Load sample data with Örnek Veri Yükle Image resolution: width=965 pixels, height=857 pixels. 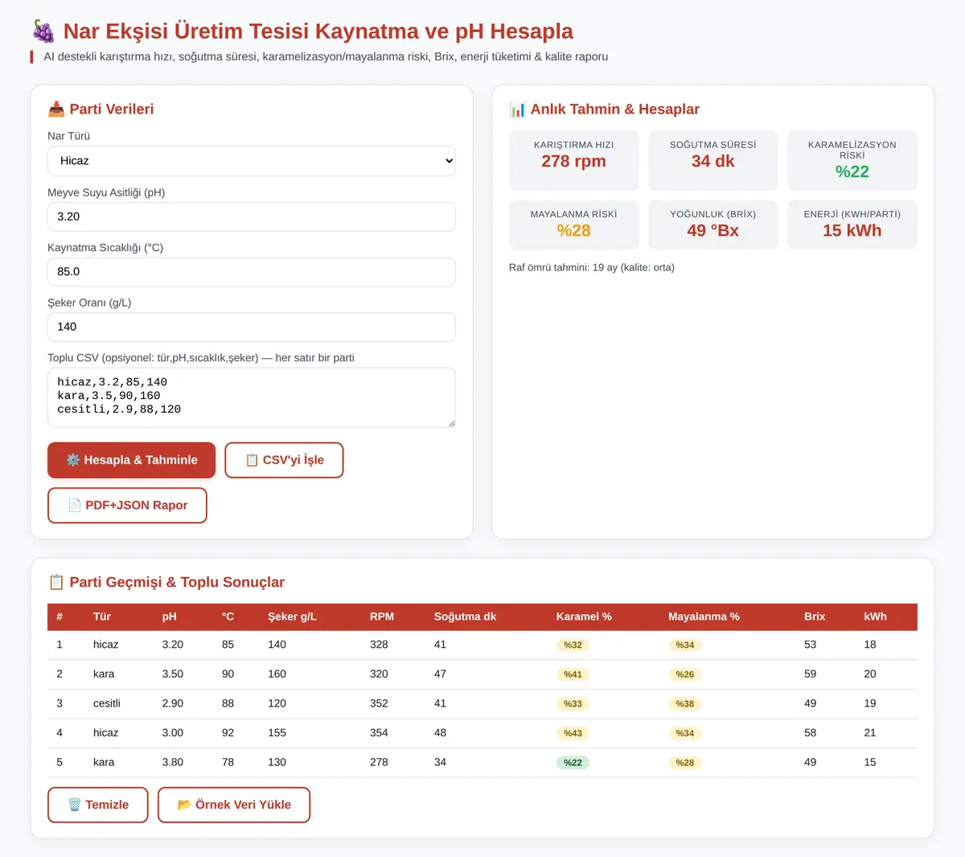pyautogui.click(x=234, y=805)
